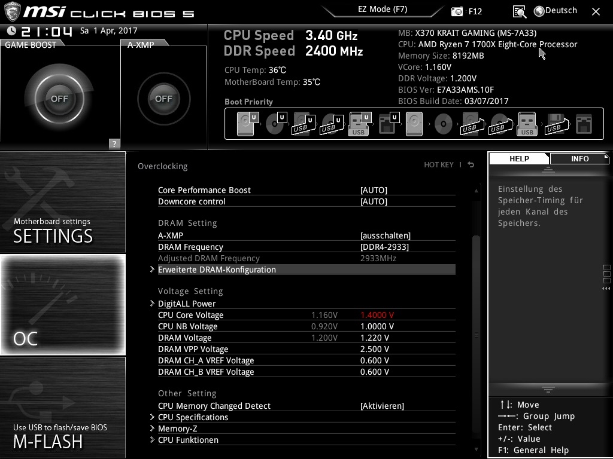Click the CPU Core Voltage label
Image resolution: width=613 pixels, height=459 pixels.
(191, 315)
